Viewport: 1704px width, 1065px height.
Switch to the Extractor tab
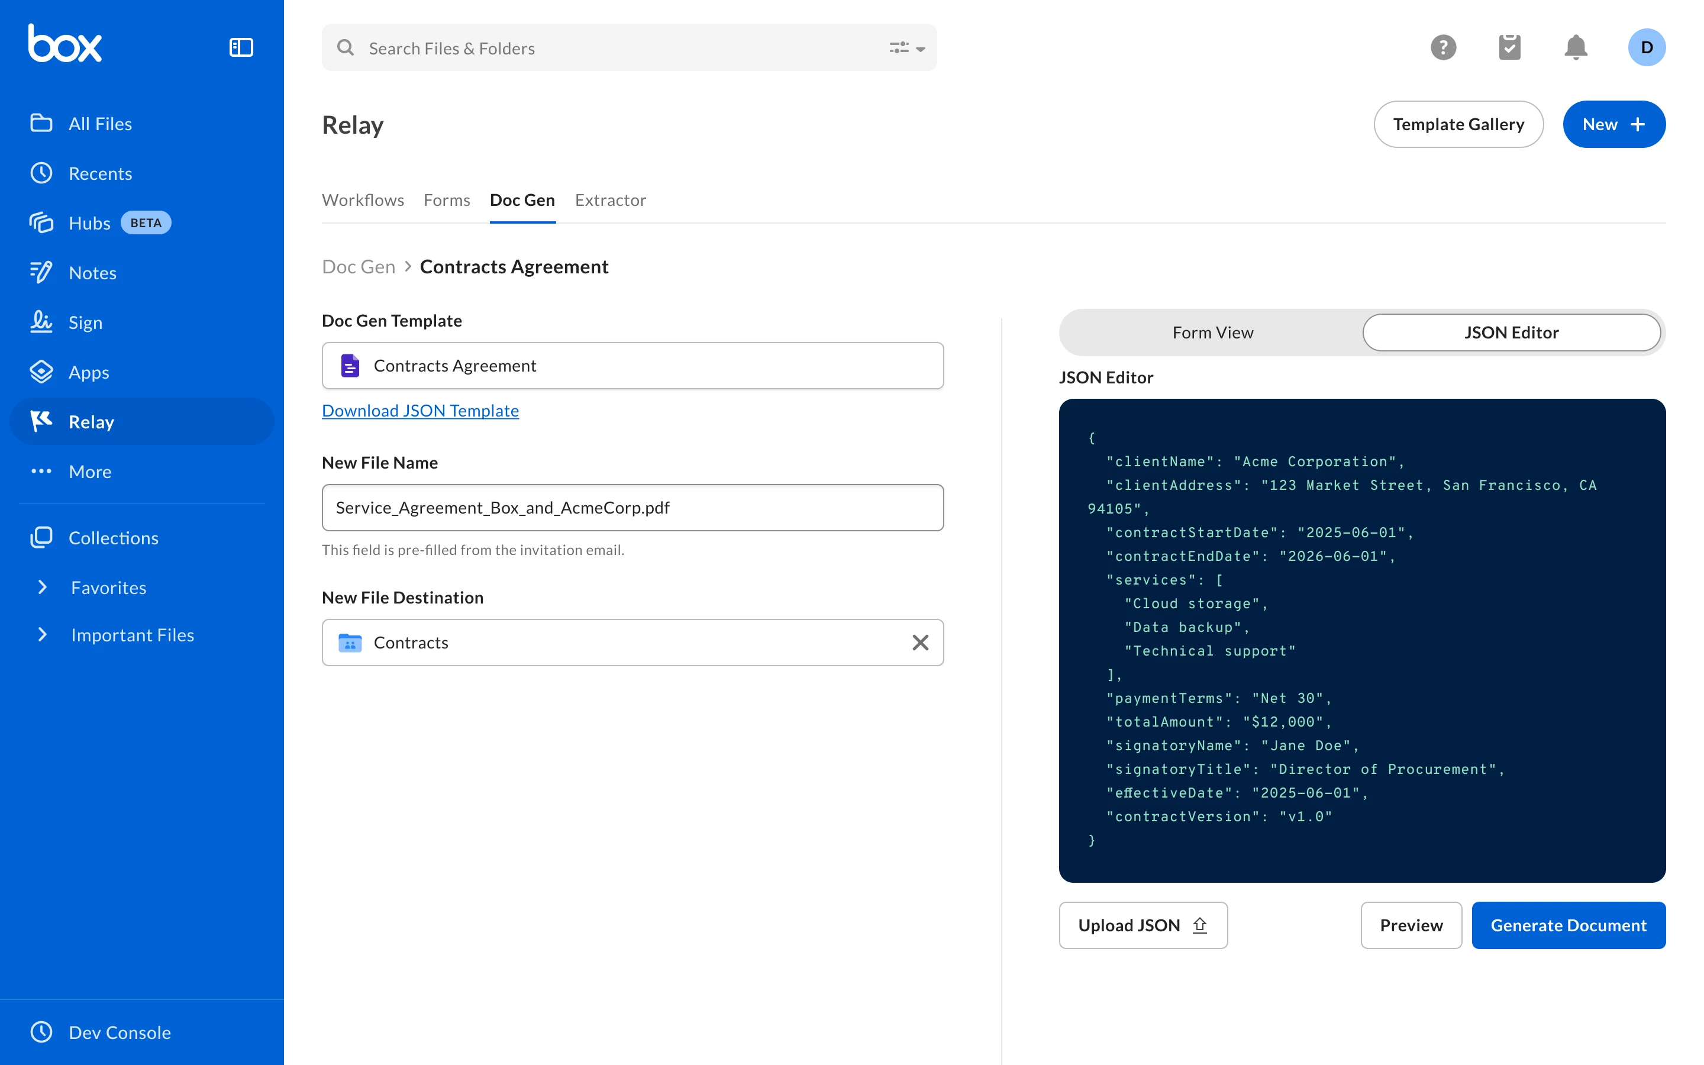(610, 200)
